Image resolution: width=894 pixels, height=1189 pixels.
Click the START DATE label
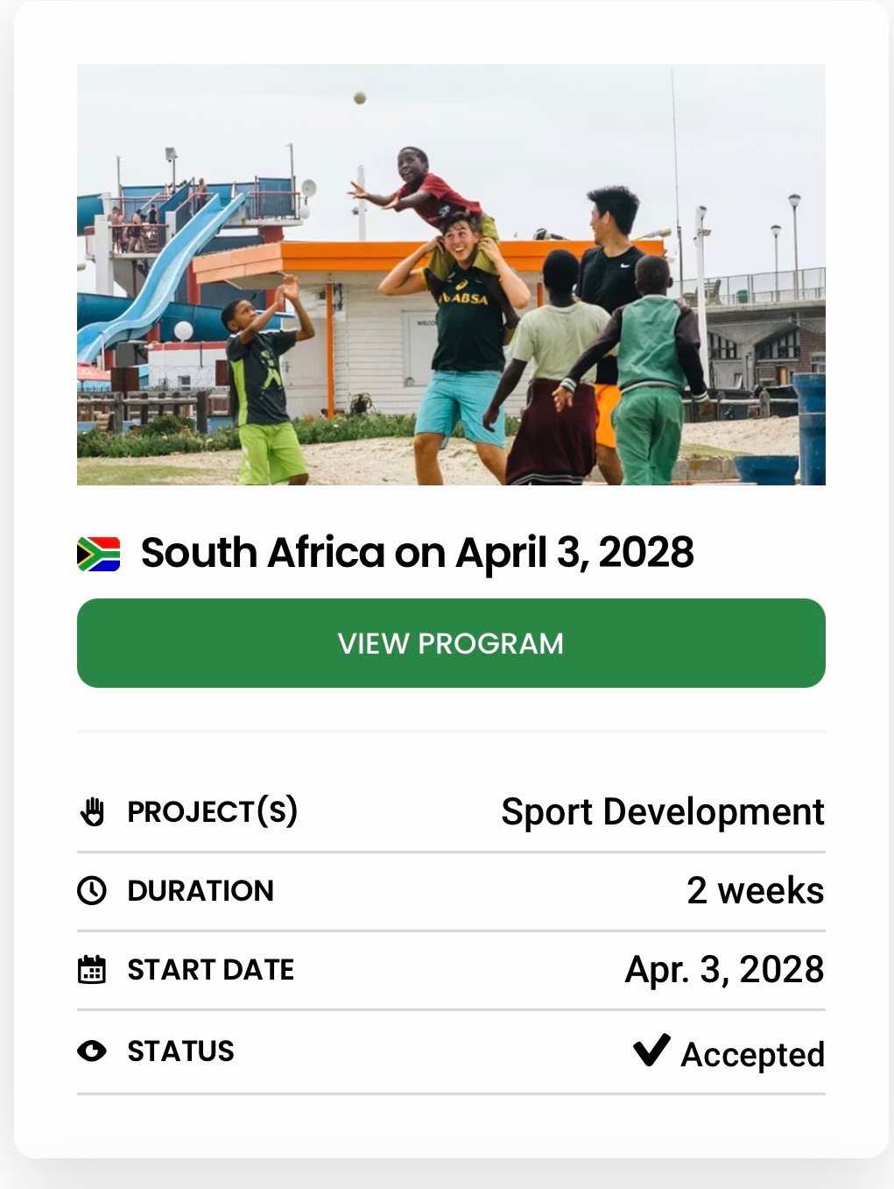[x=211, y=970]
